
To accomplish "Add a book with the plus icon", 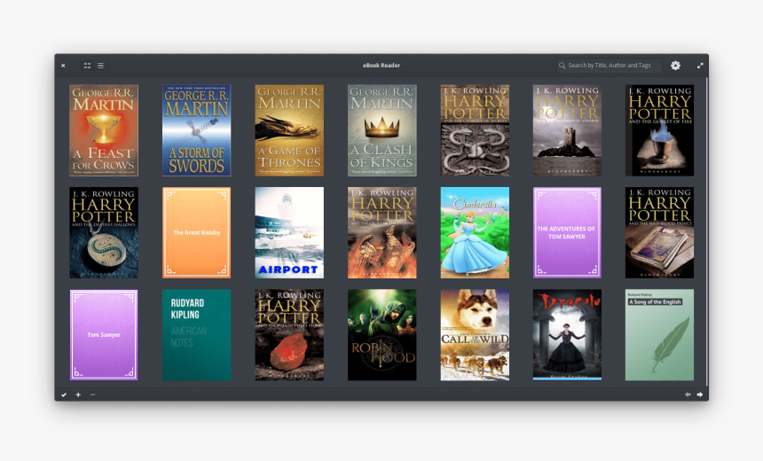I will click(78, 395).
